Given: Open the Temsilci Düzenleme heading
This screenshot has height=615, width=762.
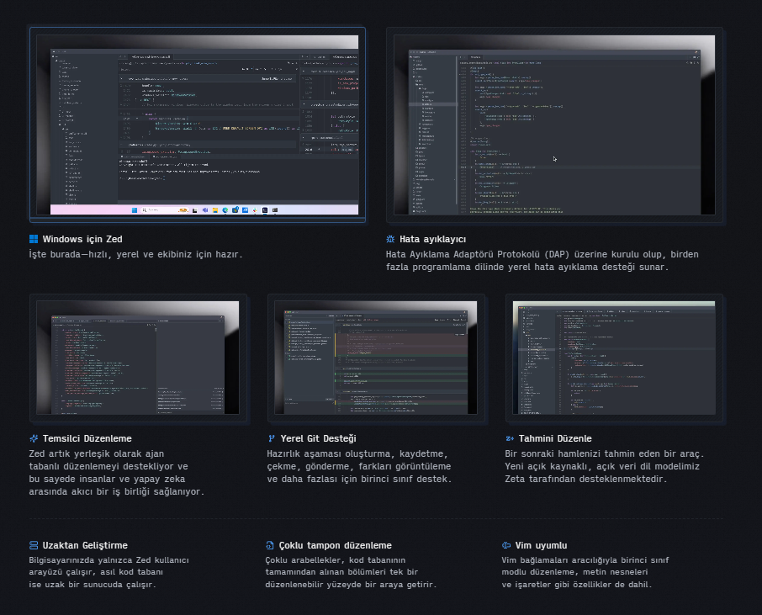Looking at the screenshot, I should coord(87,438).
